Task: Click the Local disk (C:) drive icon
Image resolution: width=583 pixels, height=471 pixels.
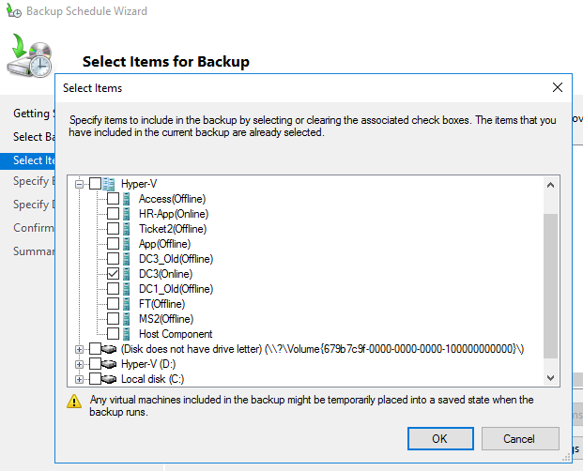Action: click(109, 379)
